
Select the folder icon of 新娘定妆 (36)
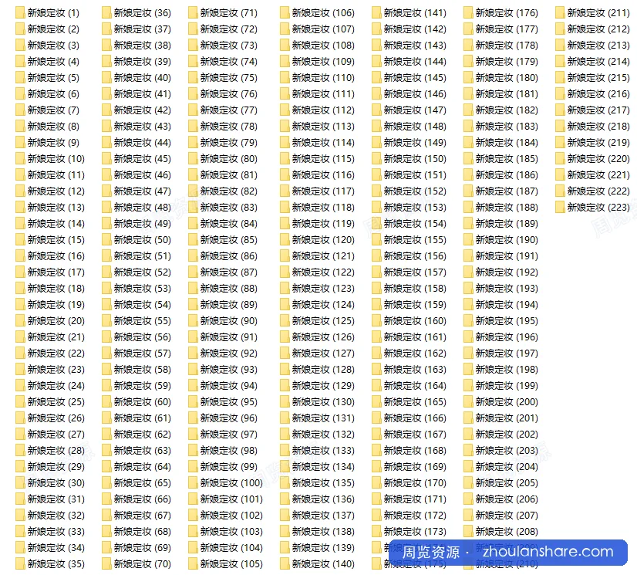pos(106,13)
